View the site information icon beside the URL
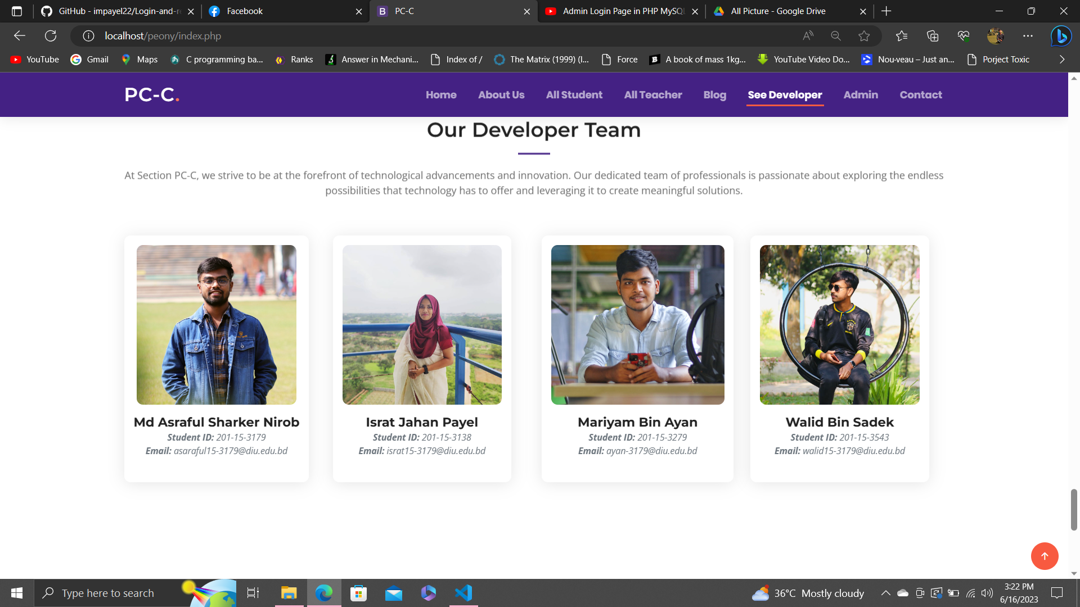 [88, 36]
